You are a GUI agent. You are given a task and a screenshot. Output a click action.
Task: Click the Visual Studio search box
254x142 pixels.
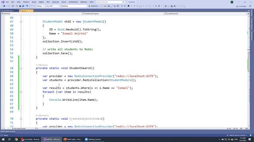click(110, 2)
